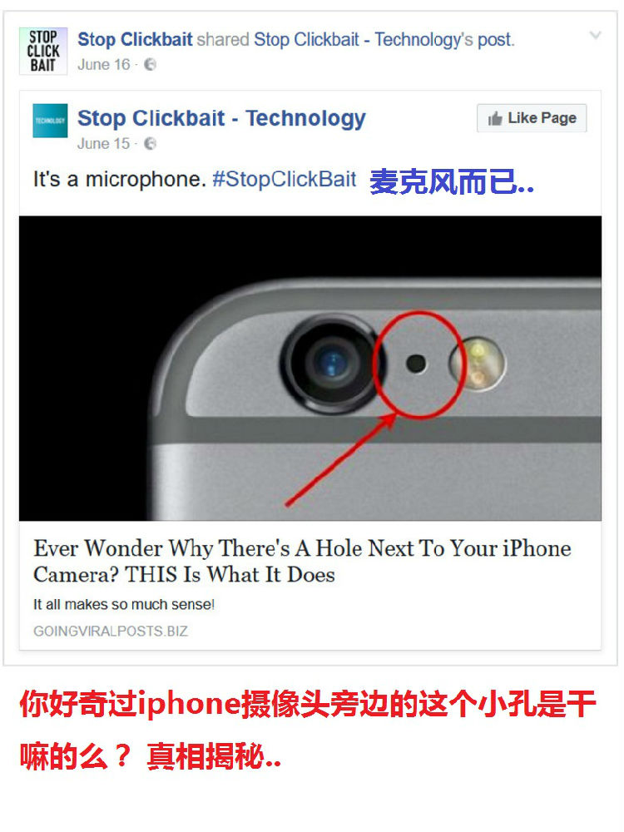Click the globe icon beside June 16

tap(150, 65)
